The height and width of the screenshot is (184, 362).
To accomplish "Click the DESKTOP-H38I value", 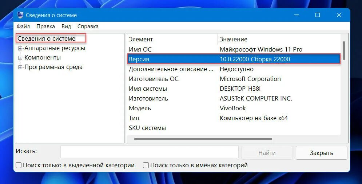I will coord(240,89).
